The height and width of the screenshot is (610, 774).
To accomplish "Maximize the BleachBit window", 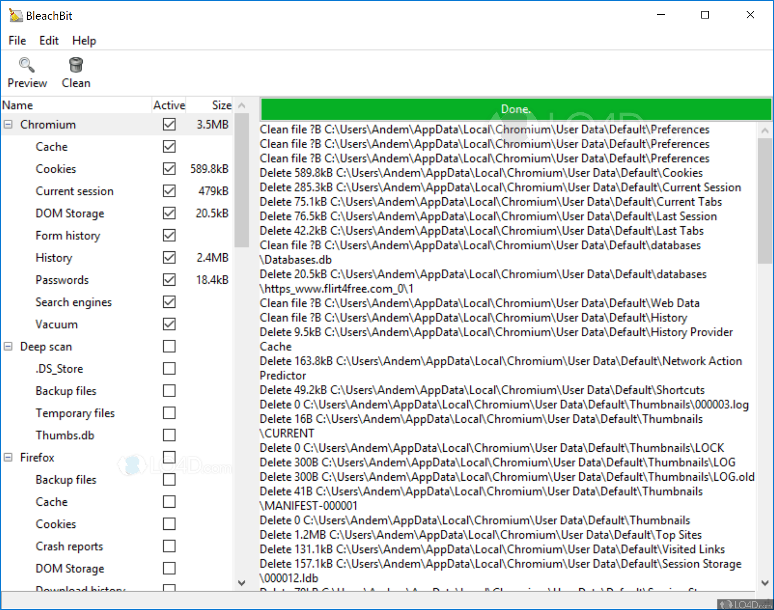I will coord(705,15).
